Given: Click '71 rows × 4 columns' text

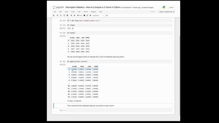Looking at the screenshot, I should (74, 101).
